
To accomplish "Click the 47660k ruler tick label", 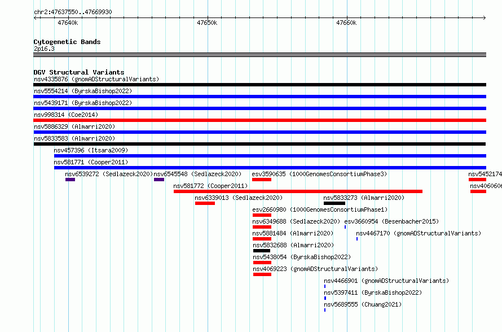I will 346,23.
